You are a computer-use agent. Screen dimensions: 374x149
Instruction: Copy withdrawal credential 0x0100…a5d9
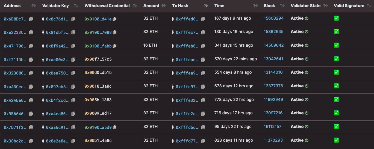(x=114, y=127)
